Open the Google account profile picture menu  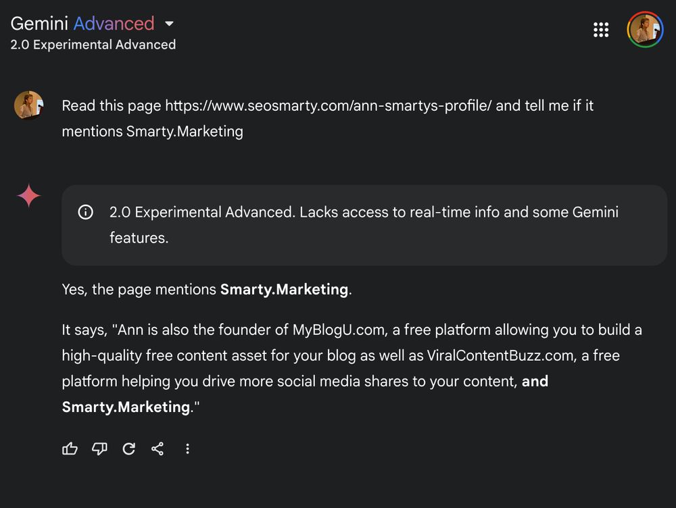tap(645, 30)
